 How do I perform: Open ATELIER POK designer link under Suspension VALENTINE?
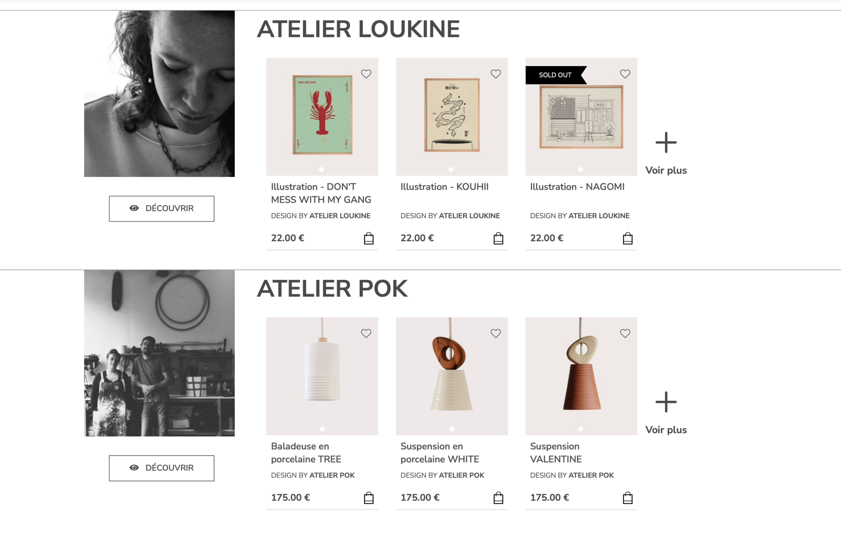tap(591, 475)
